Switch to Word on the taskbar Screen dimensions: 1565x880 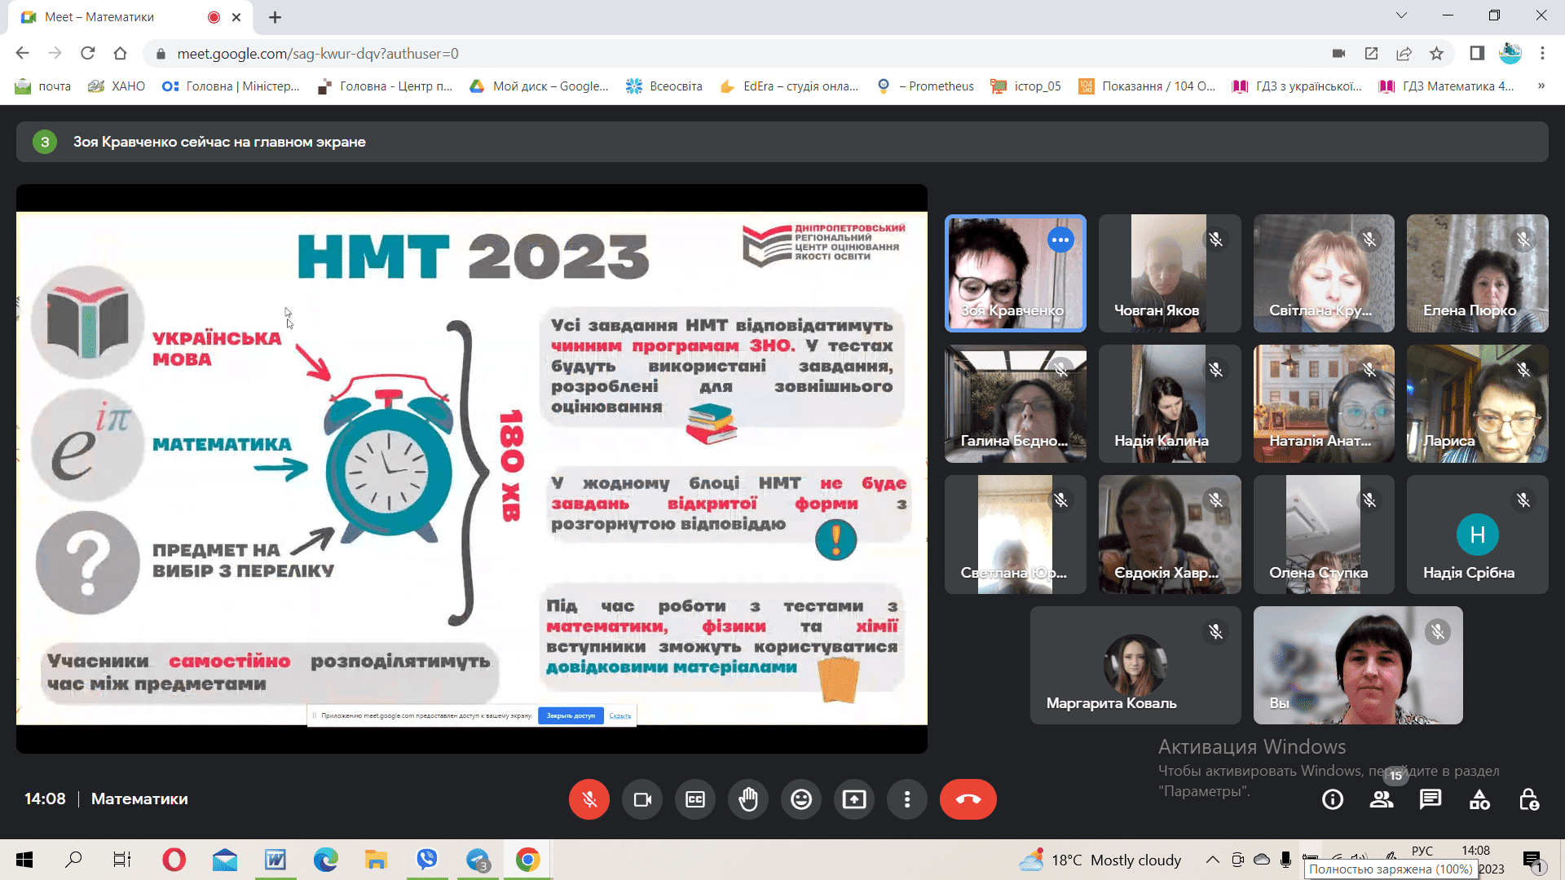[x=276, y=860]
